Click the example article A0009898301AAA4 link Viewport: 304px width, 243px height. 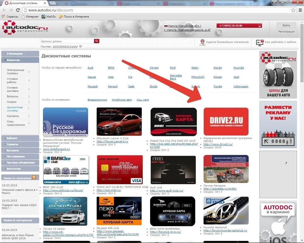[x=65, y=47]
